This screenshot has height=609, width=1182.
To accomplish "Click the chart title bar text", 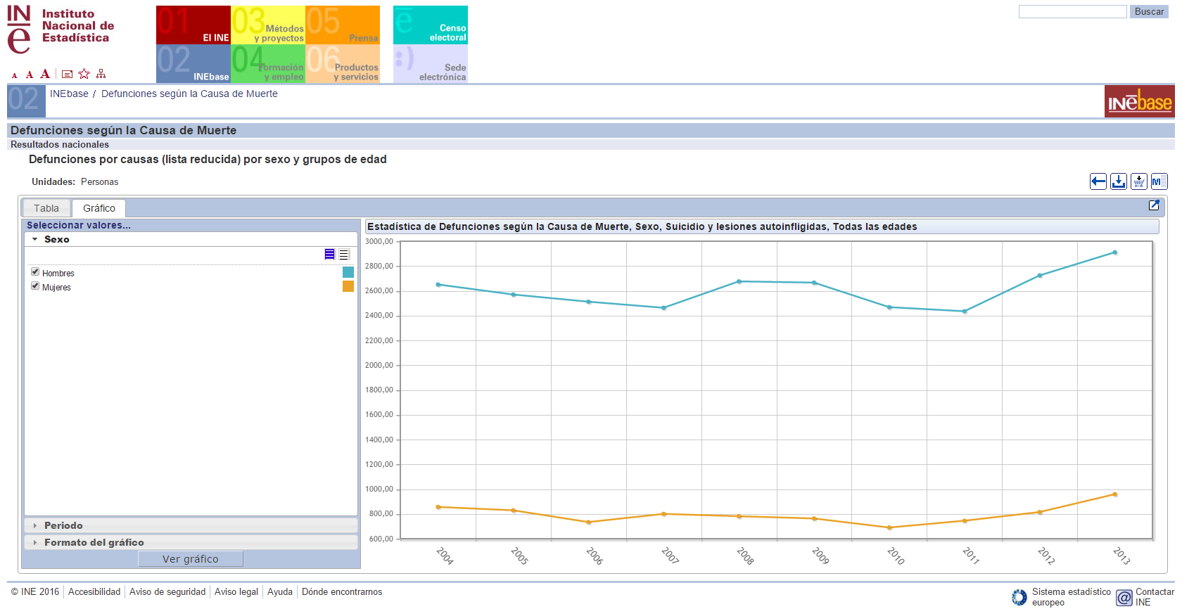I will tap(642, 226).
